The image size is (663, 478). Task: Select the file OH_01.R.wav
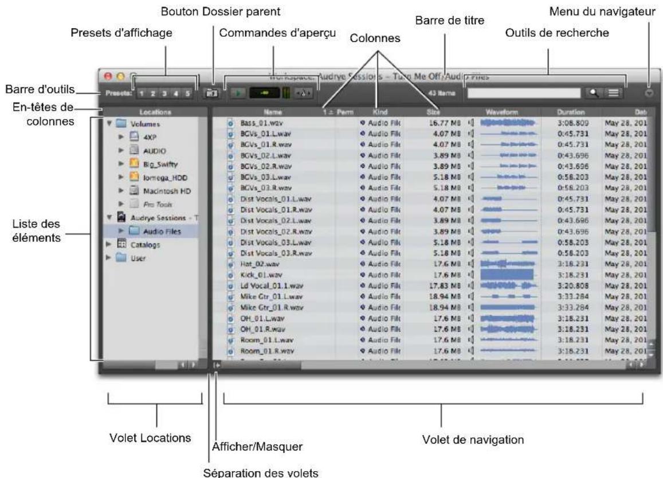click(x=262, y=329)
